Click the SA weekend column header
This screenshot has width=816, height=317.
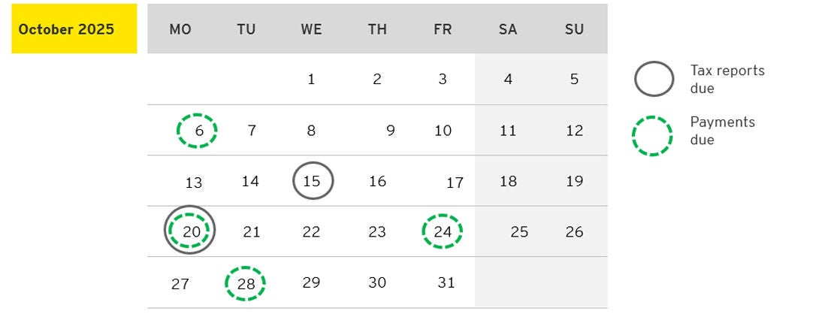coord(508,29)
